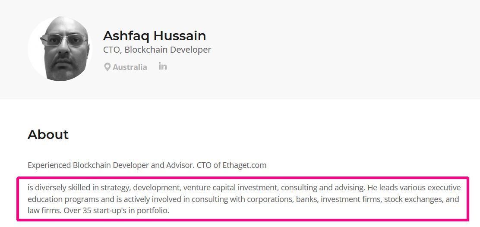Click inside the highlighted bio paragraph

[x=243, y=199]
